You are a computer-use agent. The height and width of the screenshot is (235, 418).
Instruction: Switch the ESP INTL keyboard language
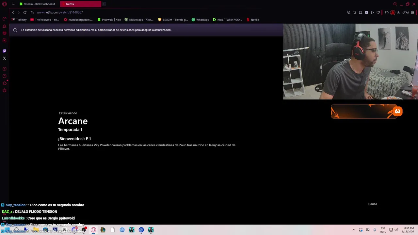pyautogui.click(x=383, y=230)
